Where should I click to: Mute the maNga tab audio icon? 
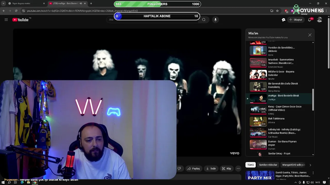(81, 4)
